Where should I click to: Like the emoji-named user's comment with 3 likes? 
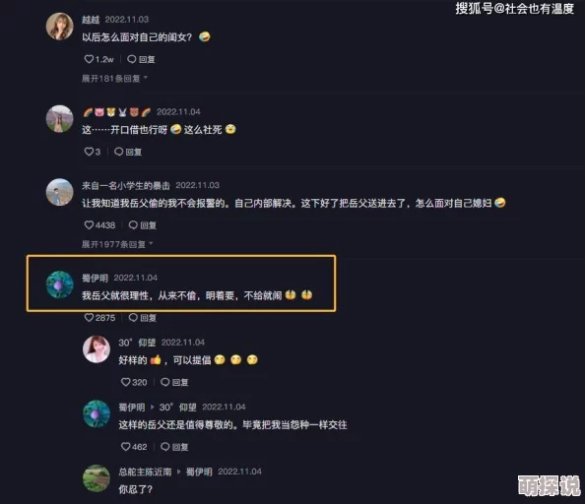click(x=89, y=152)
